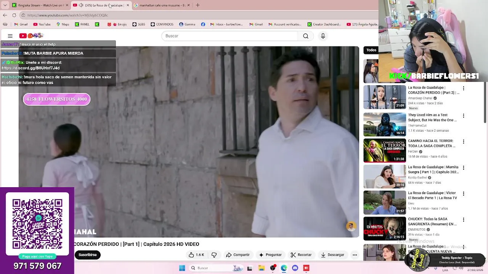Open options for CHUCKY saga video
Screen dimensions: 488x274
pyautogui.click(x=464, y=220)
